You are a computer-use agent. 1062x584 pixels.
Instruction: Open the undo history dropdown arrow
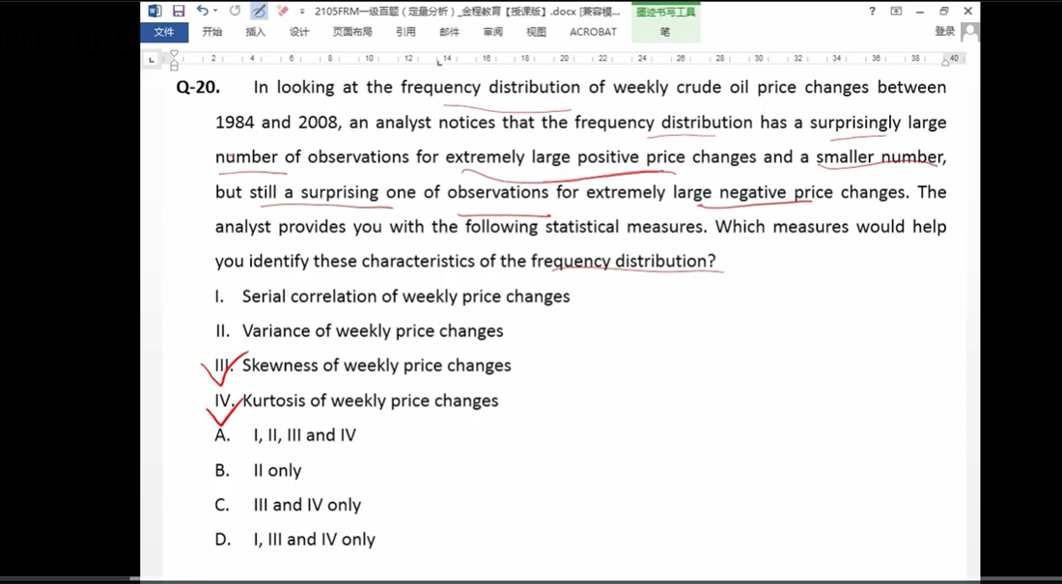click(215, 11)
